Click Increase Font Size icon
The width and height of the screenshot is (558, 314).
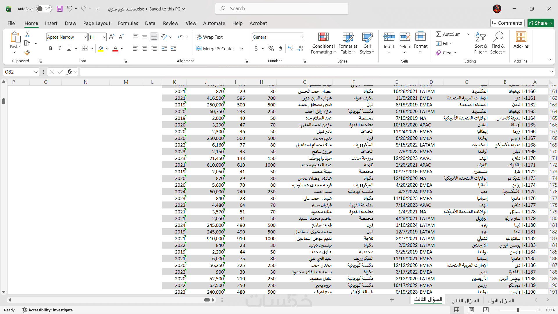112,37
